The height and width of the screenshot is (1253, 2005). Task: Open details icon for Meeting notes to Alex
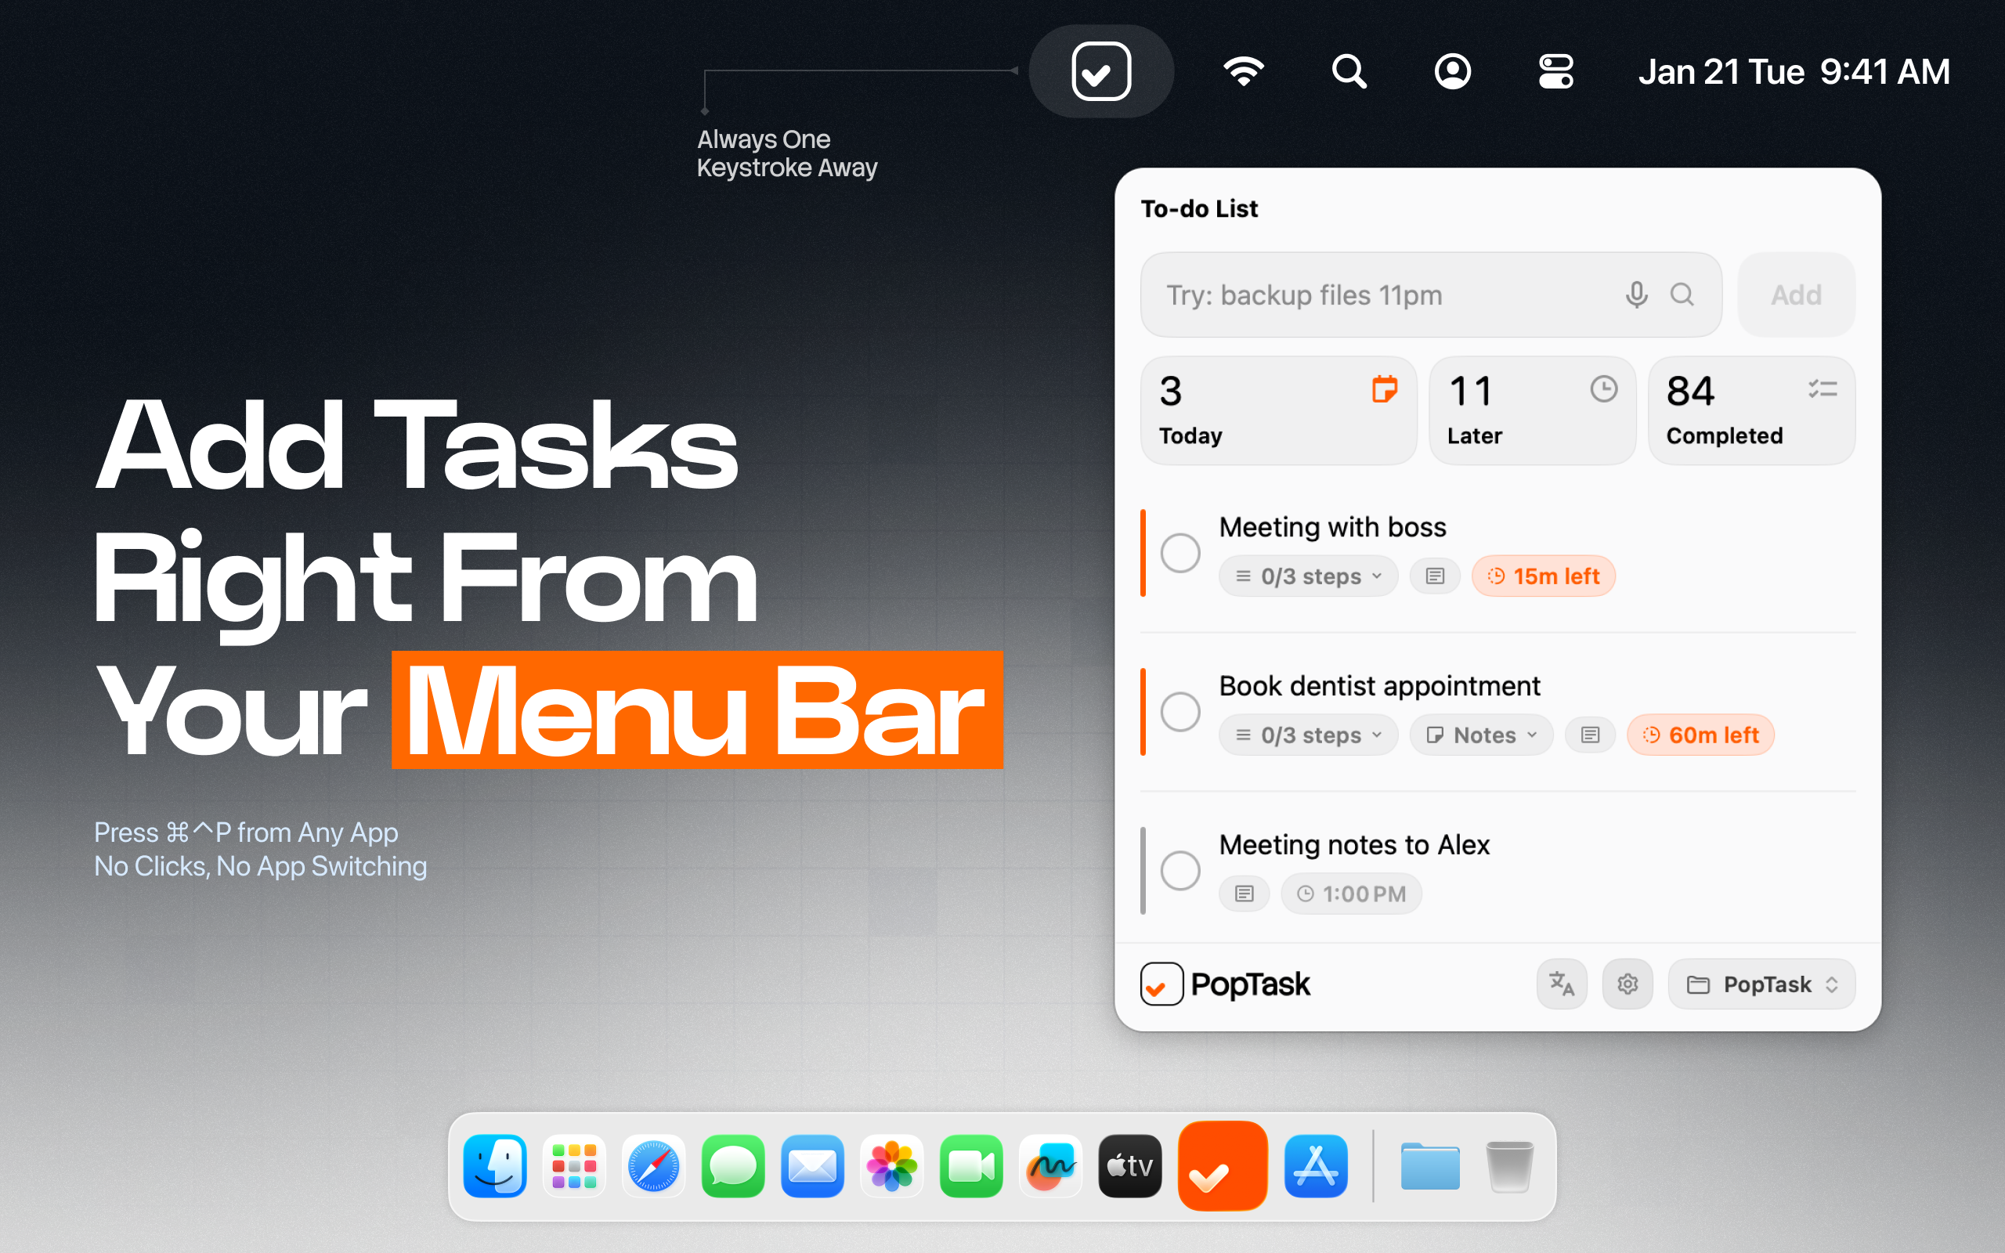coord(1245,894)
